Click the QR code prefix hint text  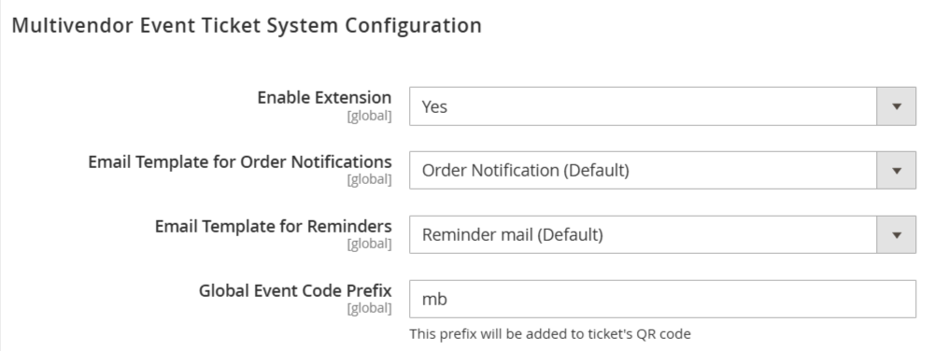[x=550, y=333]
